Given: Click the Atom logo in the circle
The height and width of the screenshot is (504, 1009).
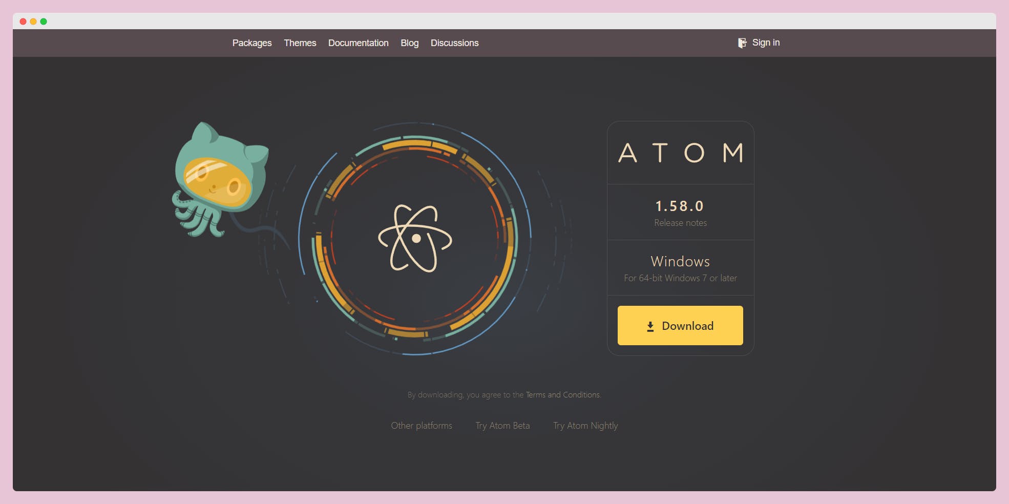Looking at the screenshot, I should coord(415,238).
